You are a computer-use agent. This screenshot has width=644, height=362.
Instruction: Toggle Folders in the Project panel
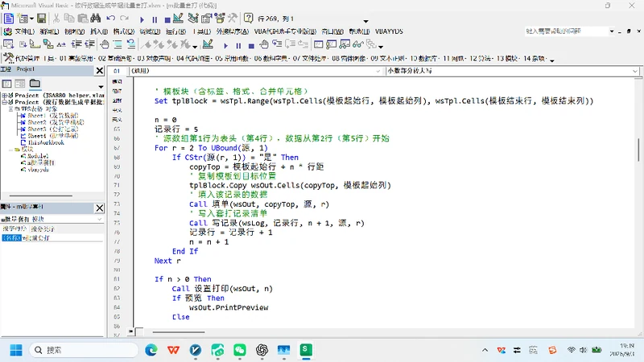pos(35,84)
